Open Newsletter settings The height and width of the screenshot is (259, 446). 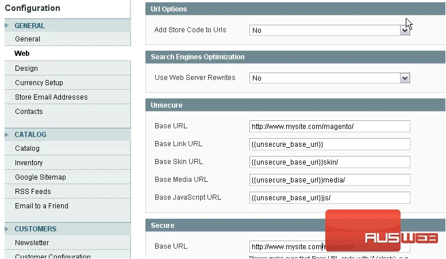tap(32, 243)
